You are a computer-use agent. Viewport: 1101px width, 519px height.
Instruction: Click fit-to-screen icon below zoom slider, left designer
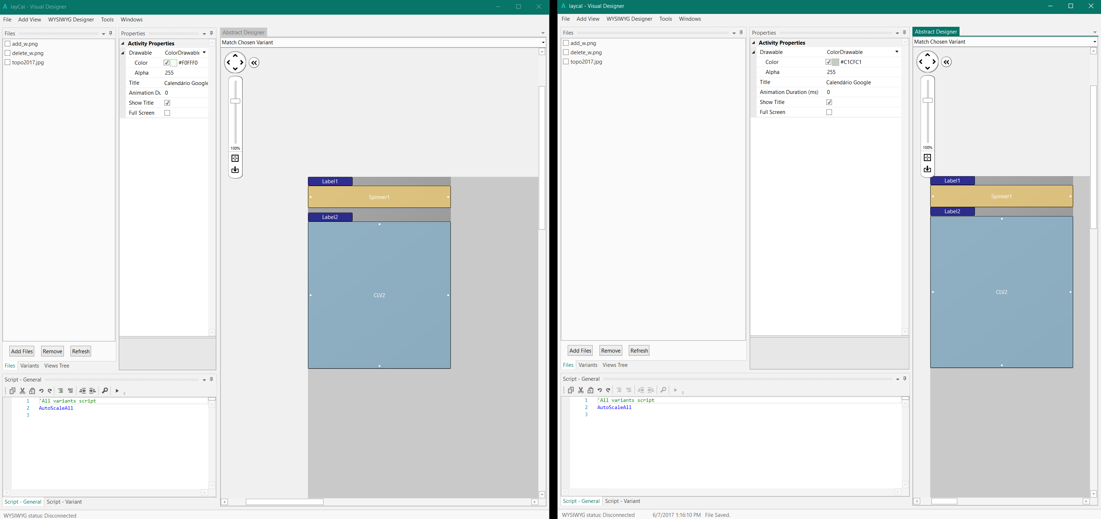[x=235, y=159]
